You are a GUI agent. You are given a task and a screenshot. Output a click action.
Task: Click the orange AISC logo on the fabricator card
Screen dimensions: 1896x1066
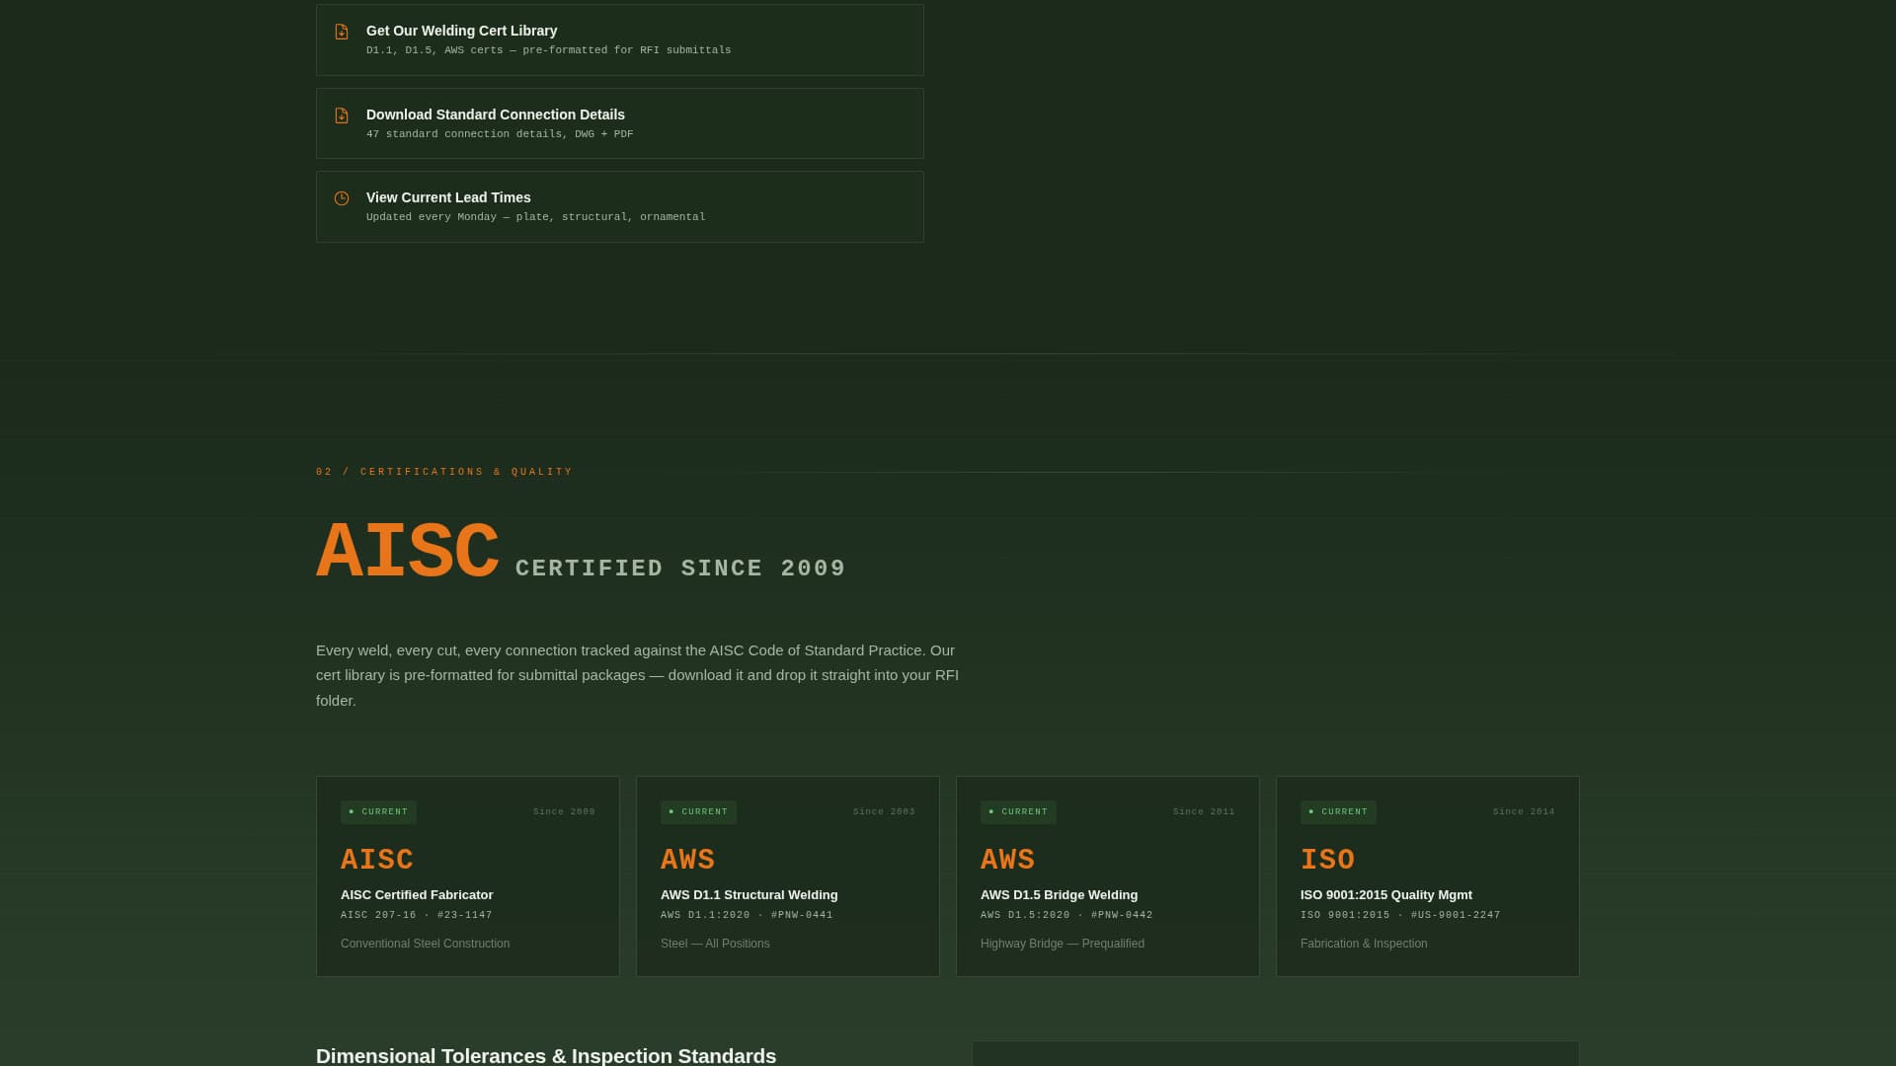(x=377, y=860)
